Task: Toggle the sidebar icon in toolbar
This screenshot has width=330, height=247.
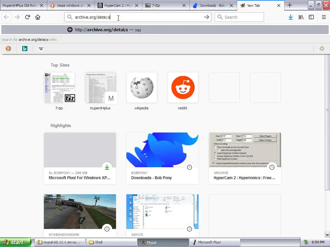Action: (311, 17)
